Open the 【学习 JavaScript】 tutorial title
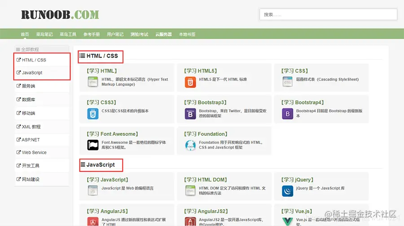The width and height of the screenshot is (404, 226). (x=107, y=180)
